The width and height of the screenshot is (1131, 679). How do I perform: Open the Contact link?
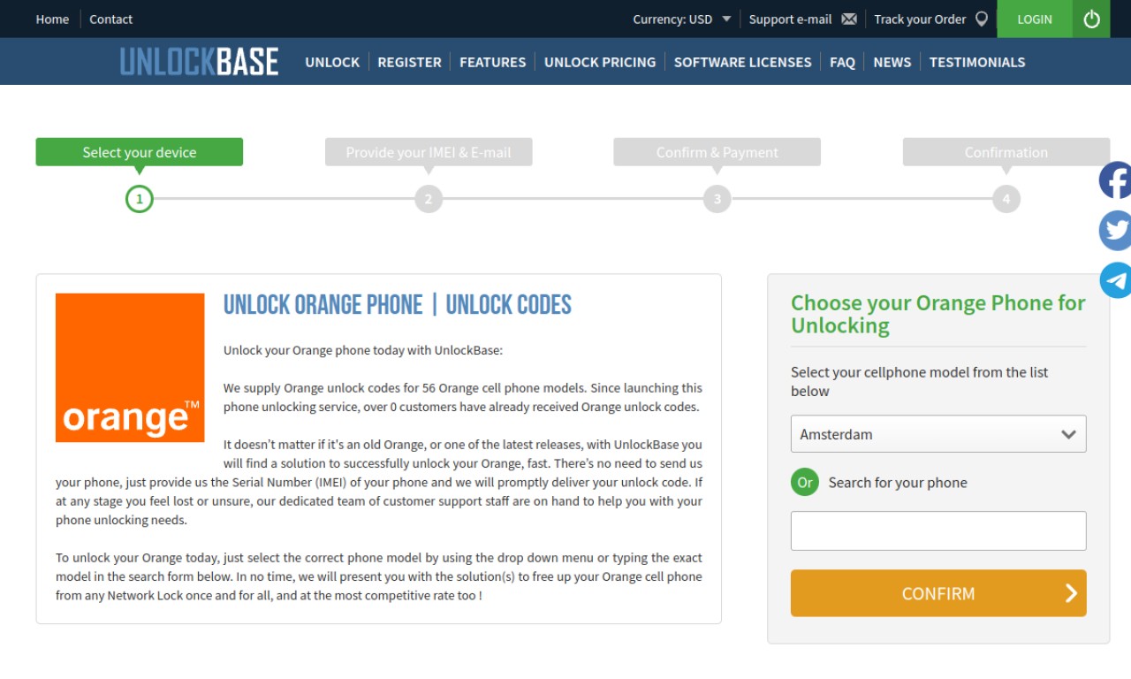coord(110,19)
